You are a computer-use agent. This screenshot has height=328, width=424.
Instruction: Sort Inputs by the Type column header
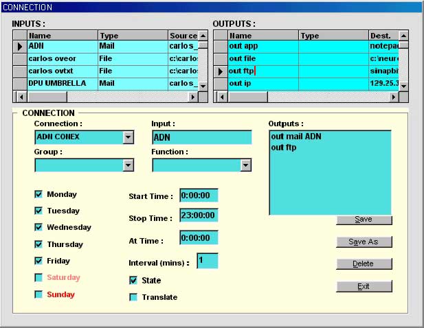[x=133, y=35]
